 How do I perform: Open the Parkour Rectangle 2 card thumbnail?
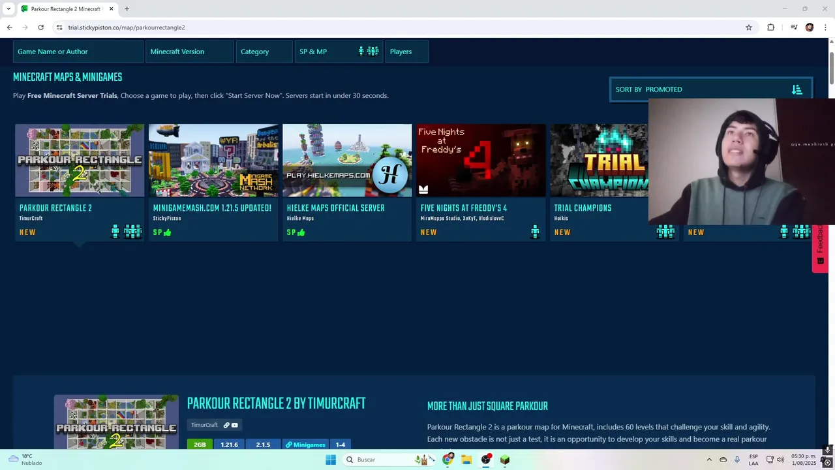(x=80, y=160)
